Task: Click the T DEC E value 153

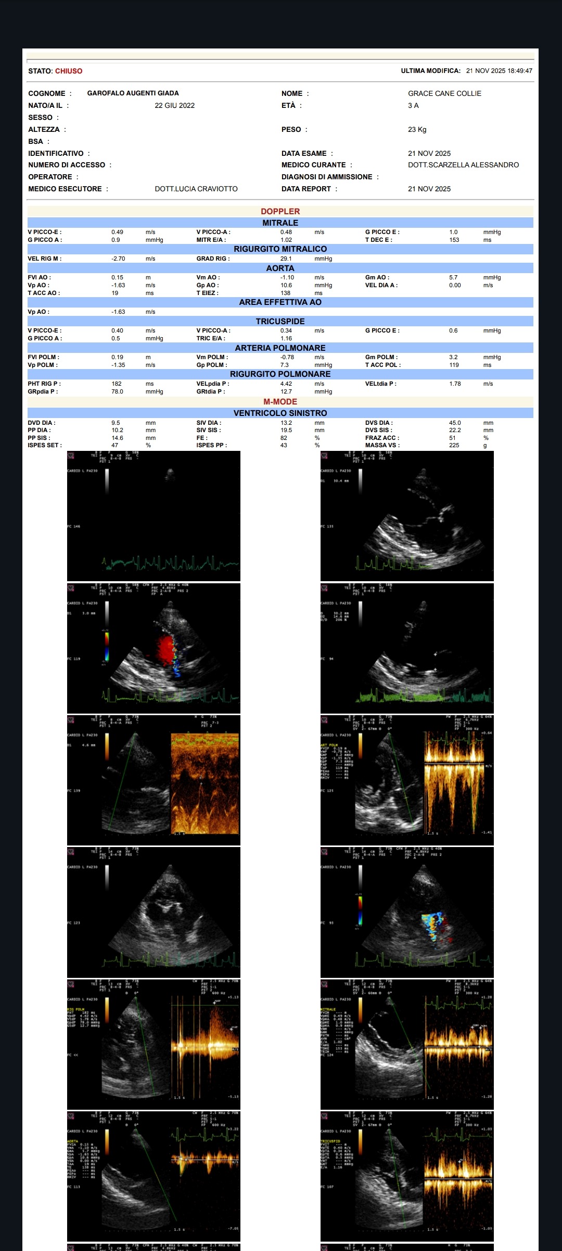Action: [454, 240]
